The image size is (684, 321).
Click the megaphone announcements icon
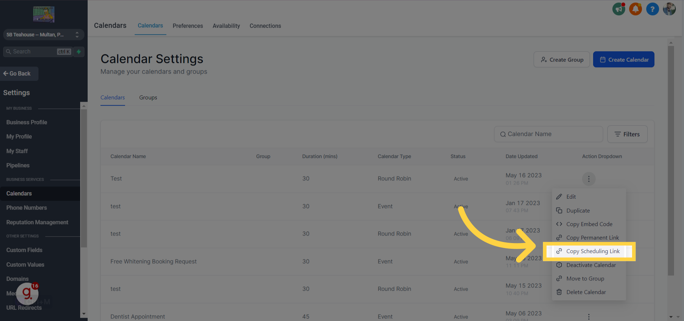[x=619, y=9]
